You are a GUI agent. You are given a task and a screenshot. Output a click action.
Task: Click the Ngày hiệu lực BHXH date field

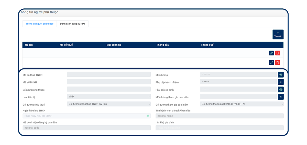tap(87, 116)
